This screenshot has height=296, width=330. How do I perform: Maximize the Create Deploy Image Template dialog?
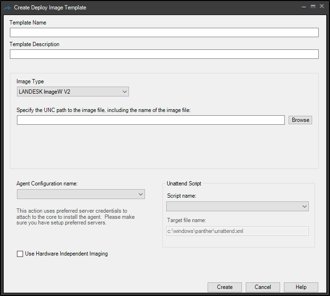pos(312,7)
